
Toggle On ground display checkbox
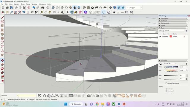coord(166,91)
